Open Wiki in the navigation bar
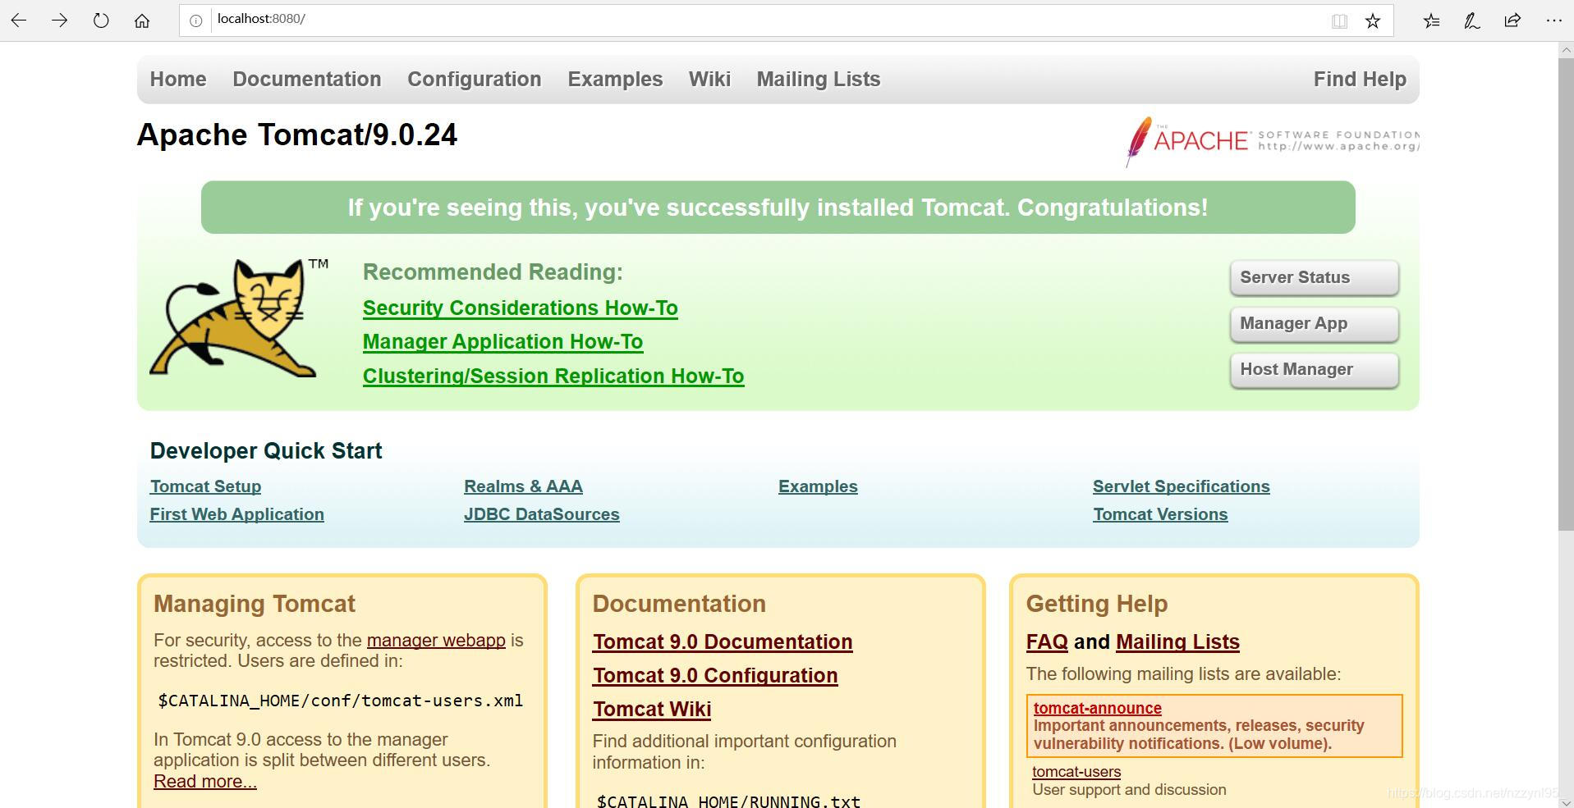Image resolution: width=1574 pixels, height=808 pixels. click(x=709, y=80)
